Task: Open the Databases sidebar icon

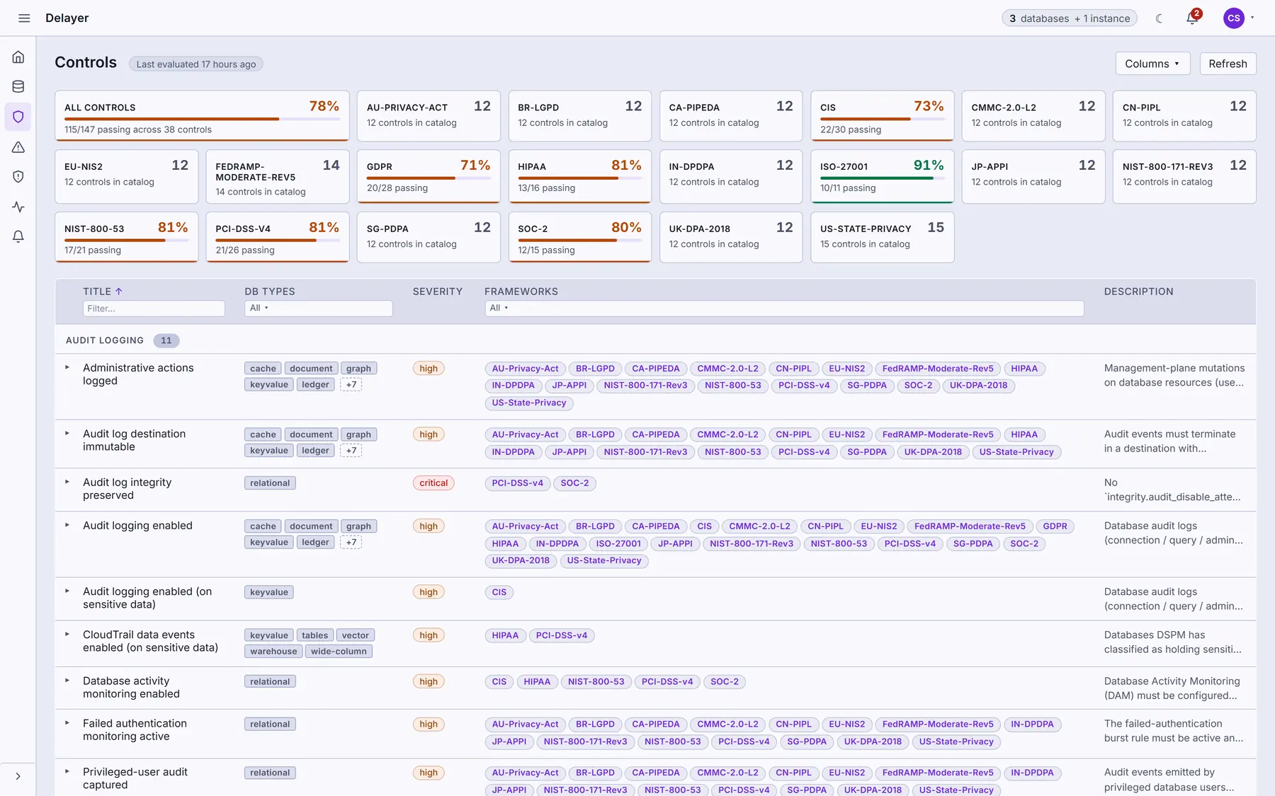Action: tap(18, 87)
